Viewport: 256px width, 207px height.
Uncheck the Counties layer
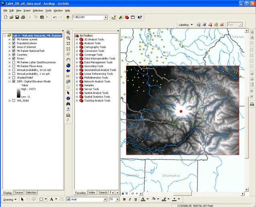pos(14,55)
